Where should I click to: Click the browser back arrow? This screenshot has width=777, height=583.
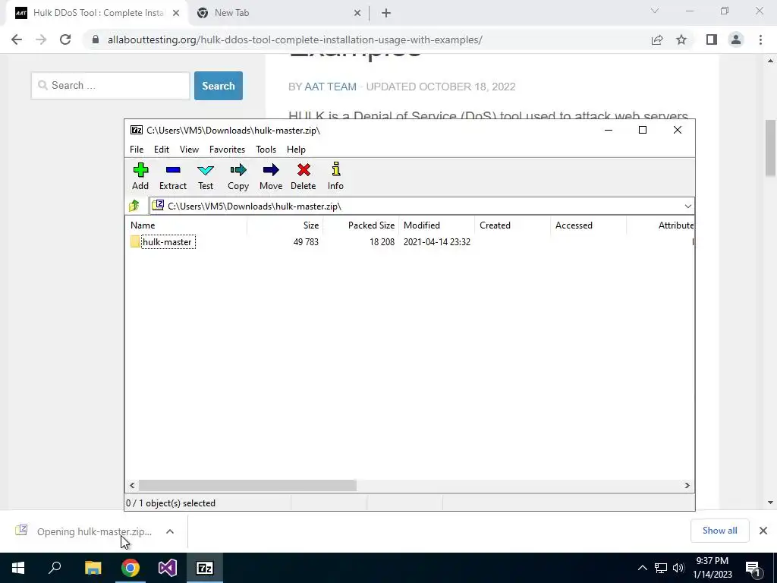click(x=17, y=39)
